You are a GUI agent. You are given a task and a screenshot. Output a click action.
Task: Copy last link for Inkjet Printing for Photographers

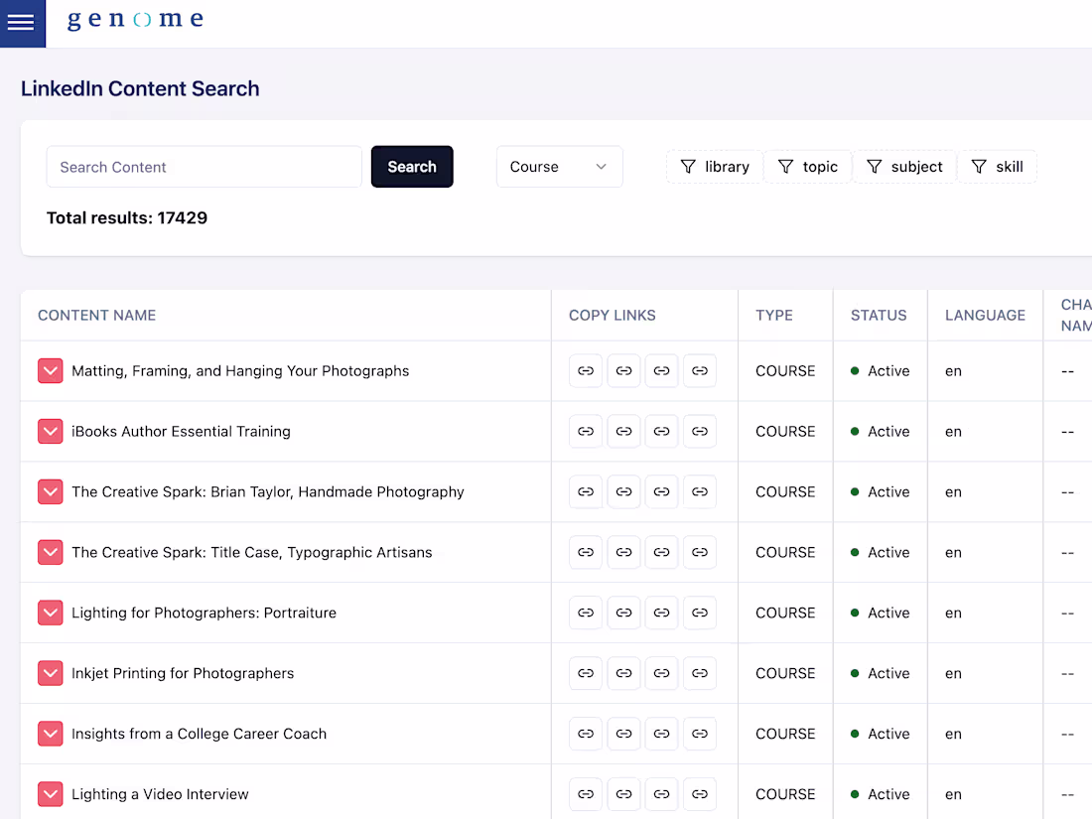tap(700, 674)
